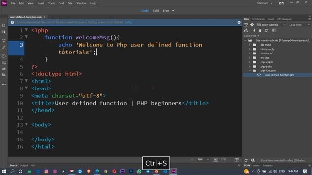
Task: Expand the css-tricks folder
Action: 249,45
